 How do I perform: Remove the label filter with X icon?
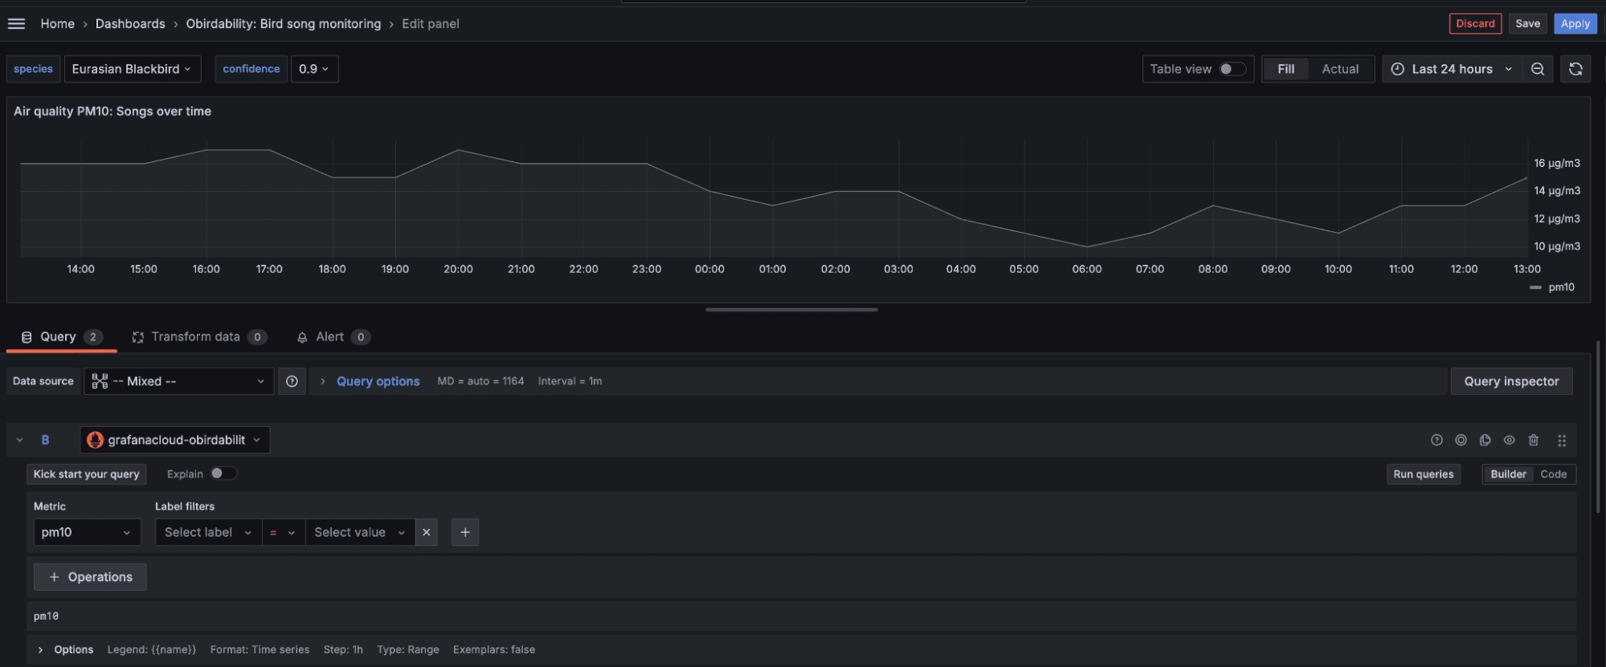coord(427,532)
